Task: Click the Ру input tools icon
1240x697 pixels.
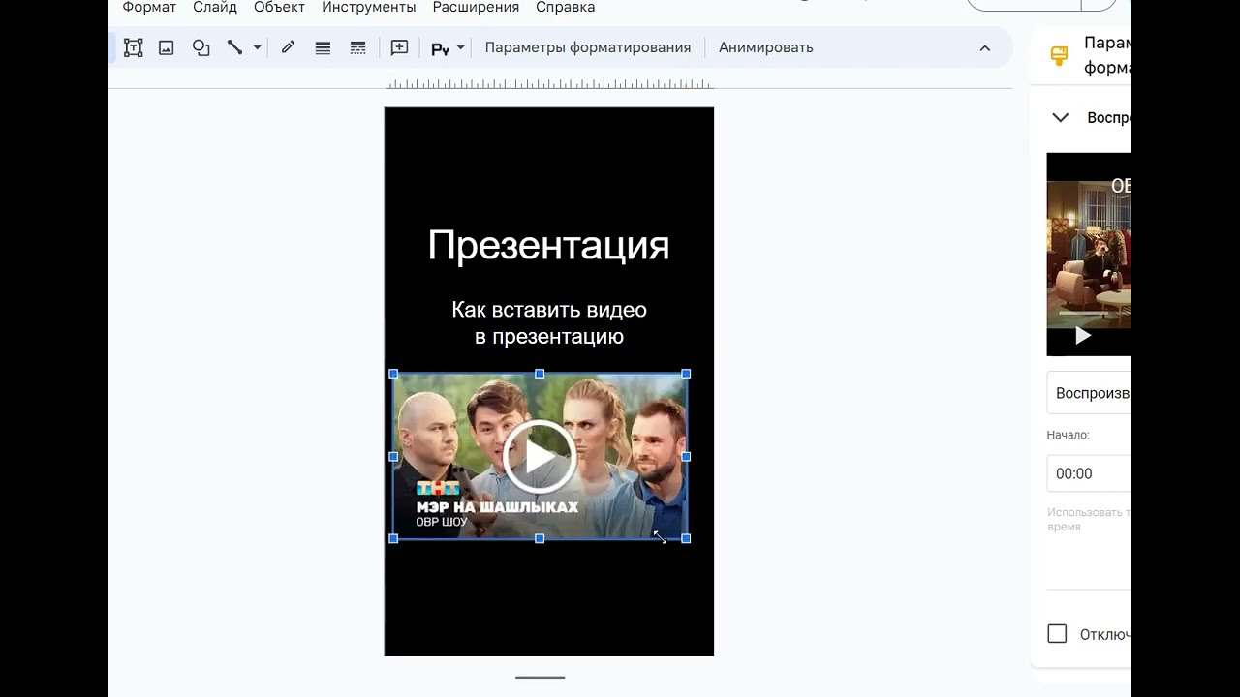Action: tap(440, 48)
